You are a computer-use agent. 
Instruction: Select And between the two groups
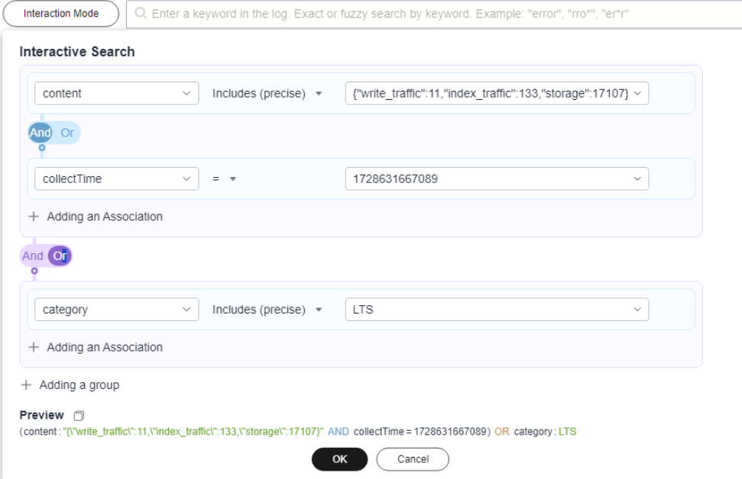click(x=33, y=256)
